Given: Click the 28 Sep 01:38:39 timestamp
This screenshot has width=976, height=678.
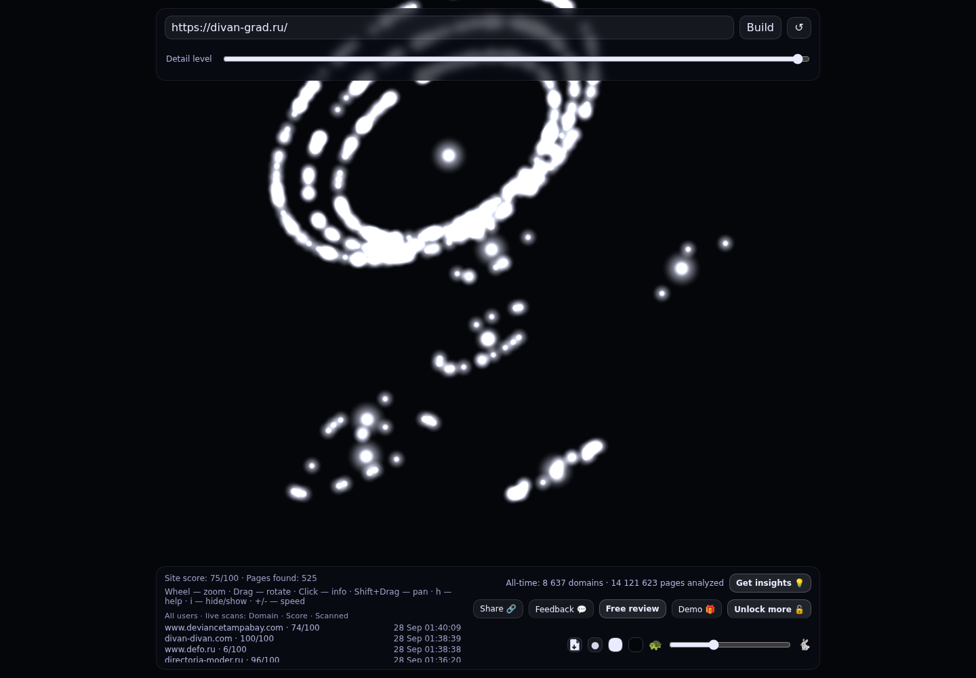Looking at the screenshot, I should [x=427, y=639].
